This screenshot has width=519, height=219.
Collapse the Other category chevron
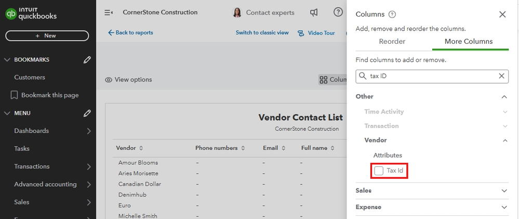(504, 97)
